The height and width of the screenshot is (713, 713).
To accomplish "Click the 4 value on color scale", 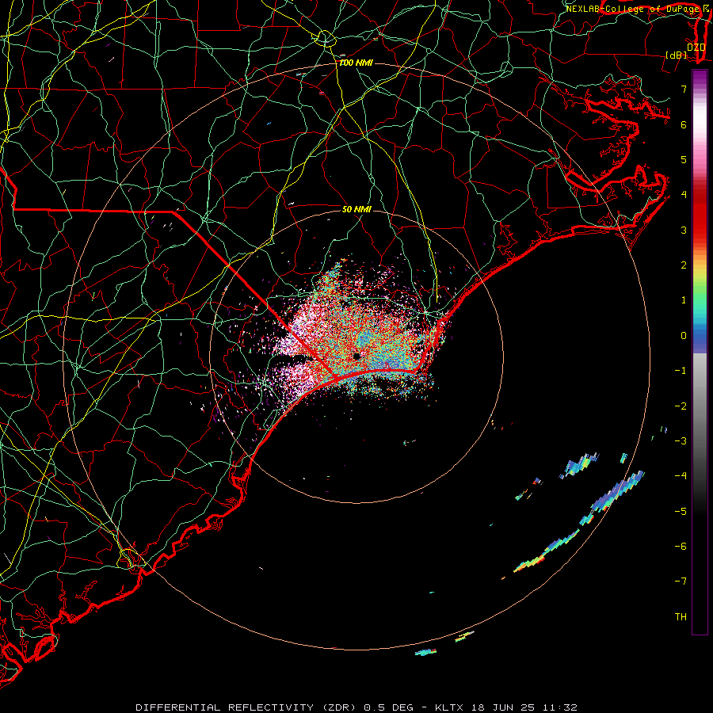I will [684, 195].
